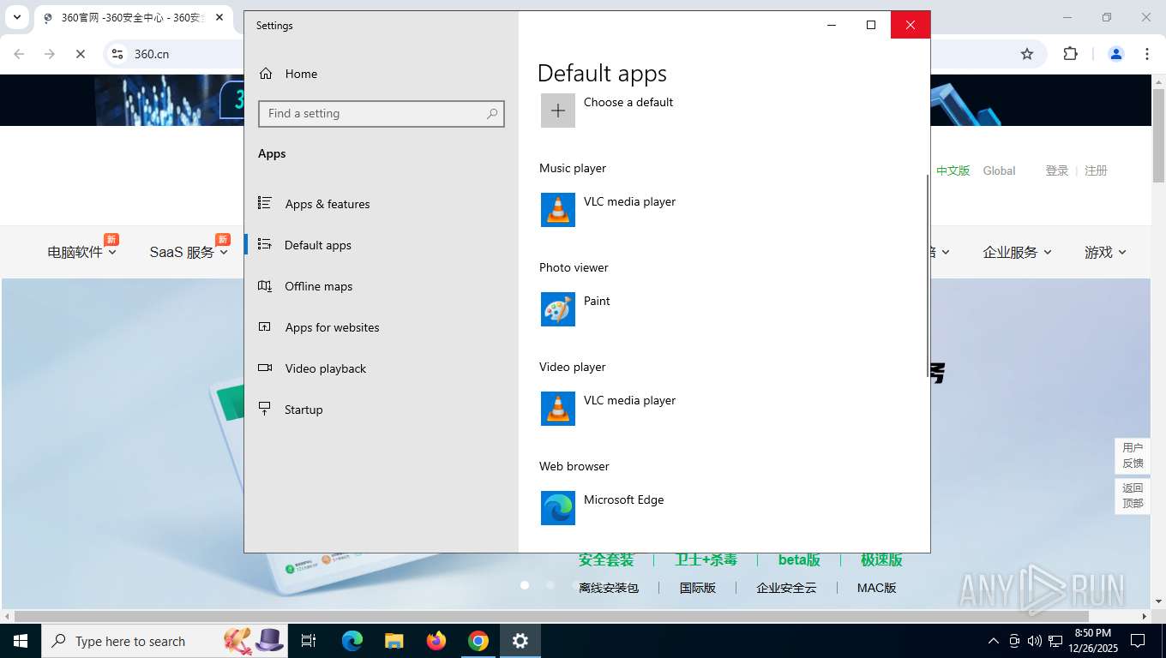Bookmark the page with Chrome's star icon

click(1027, 54)
